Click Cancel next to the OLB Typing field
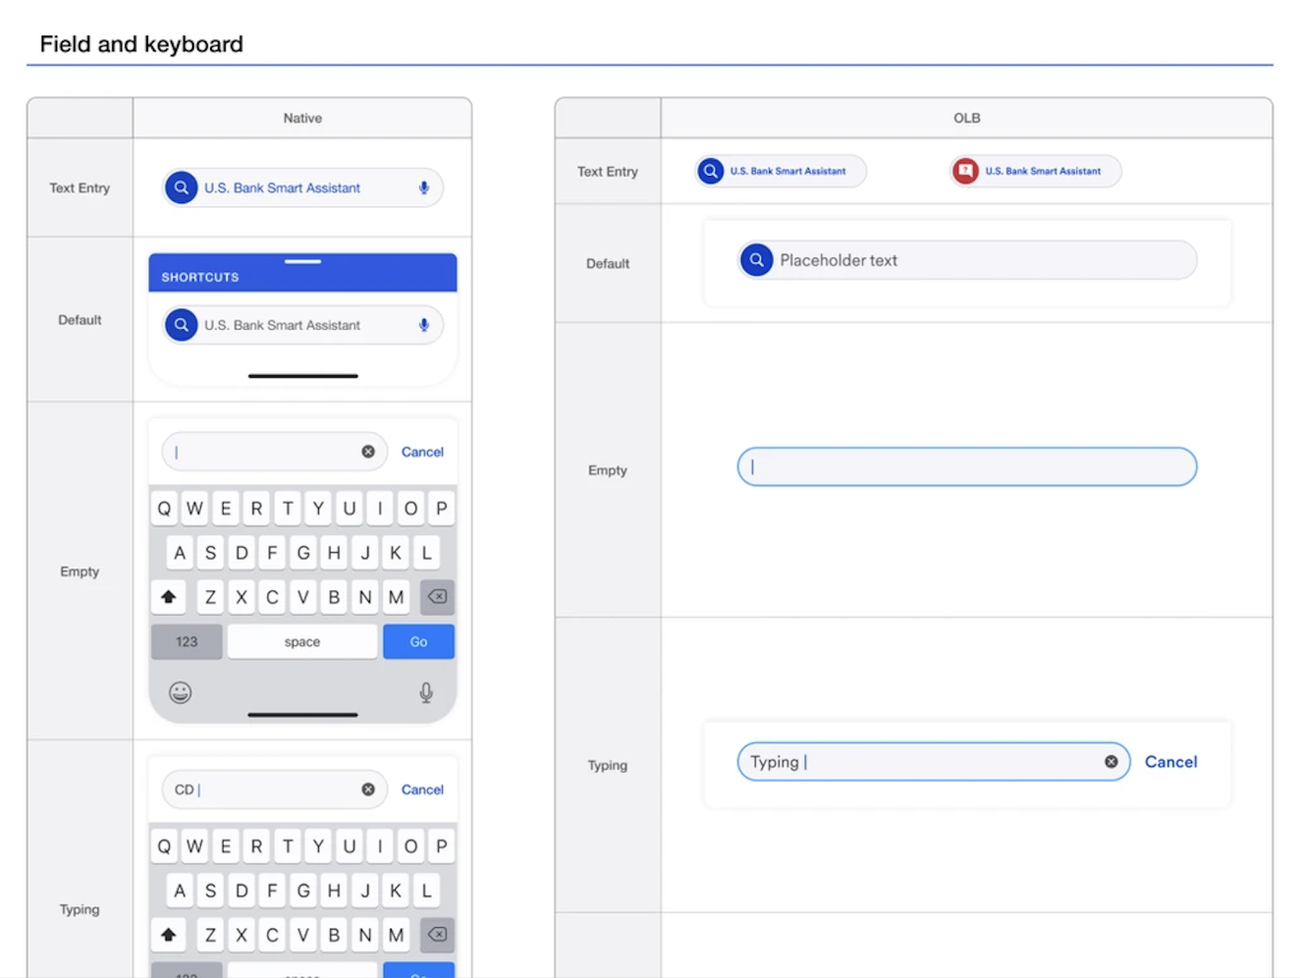Image resolution: width=1300 pixels, height=978 pixels. tap(1171, 762)
